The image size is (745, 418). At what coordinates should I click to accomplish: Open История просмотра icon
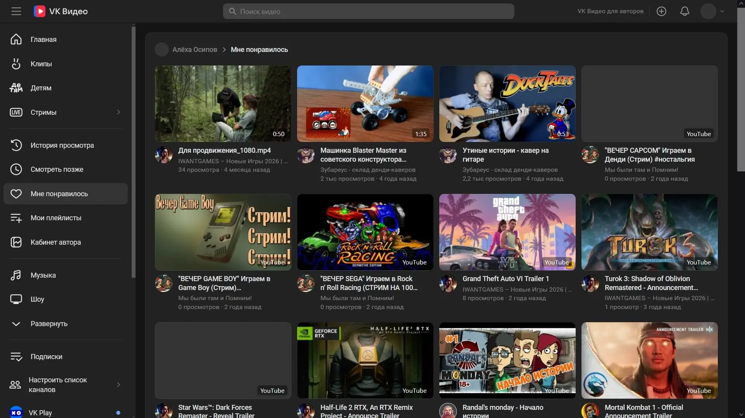tap(16, 145)
